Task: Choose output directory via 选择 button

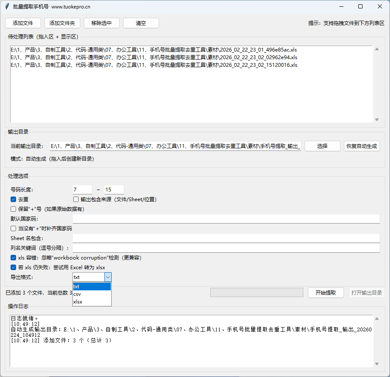Action: click(322, 146)
